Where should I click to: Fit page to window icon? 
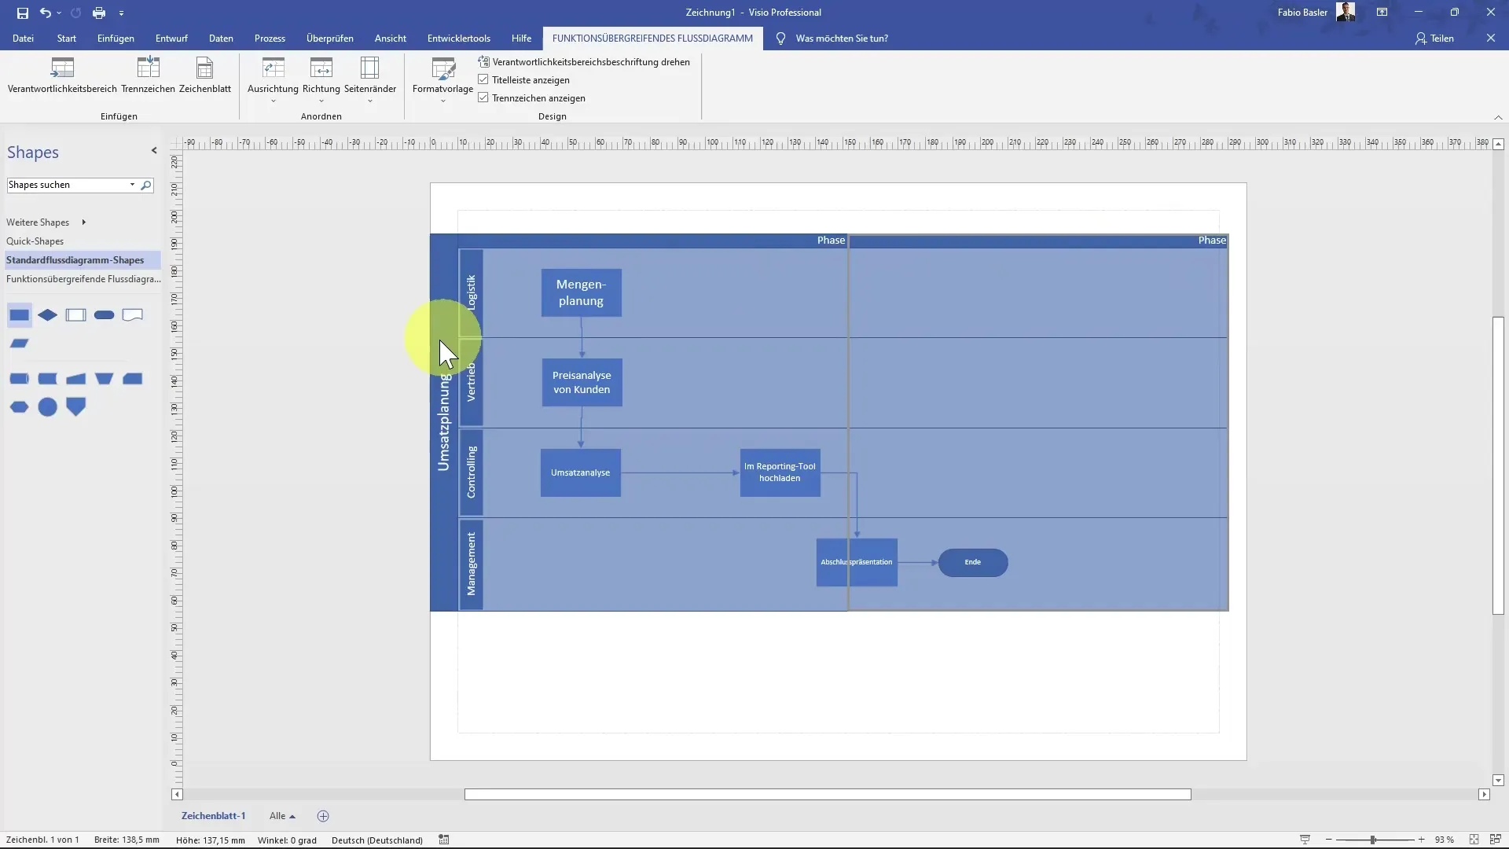tap(1474, 840)
